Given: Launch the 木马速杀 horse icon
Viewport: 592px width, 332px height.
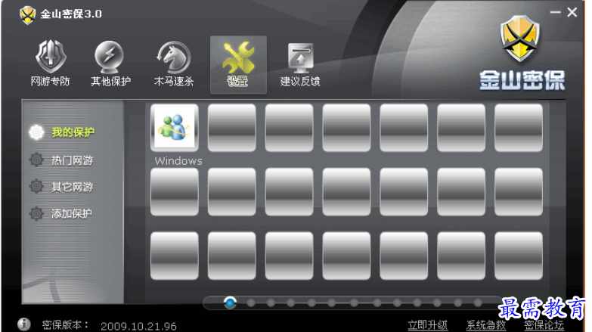Looking at the screenshot, I should [x=174, y=57].
